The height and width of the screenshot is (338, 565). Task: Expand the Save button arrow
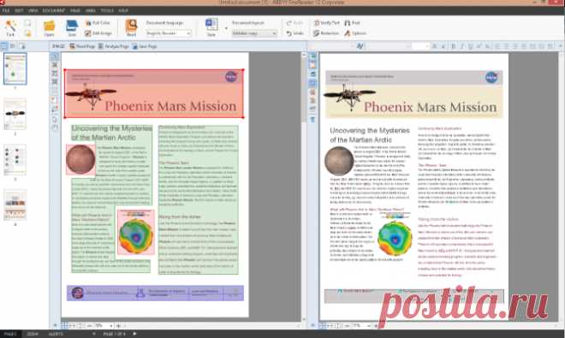tap(226, 27)
